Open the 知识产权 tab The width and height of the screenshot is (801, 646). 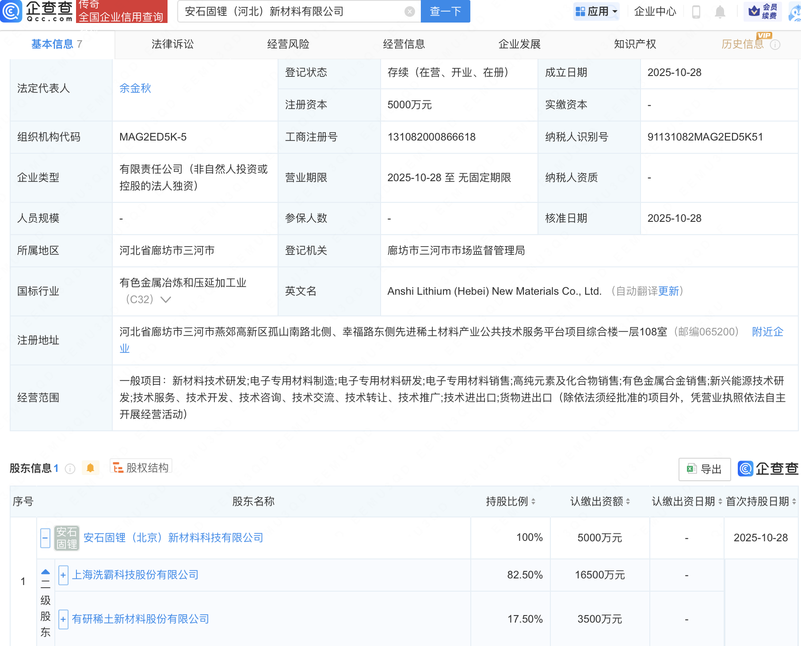click(x=634, y=44)
